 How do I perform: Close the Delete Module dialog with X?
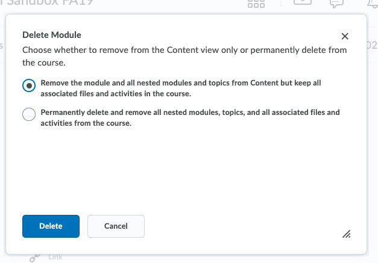pos(345,36)
